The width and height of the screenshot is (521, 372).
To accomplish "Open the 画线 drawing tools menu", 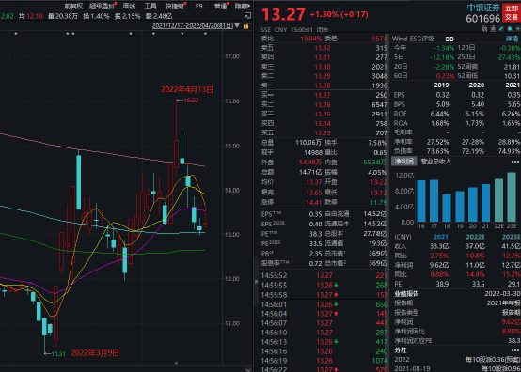I will tap(129, 6).
